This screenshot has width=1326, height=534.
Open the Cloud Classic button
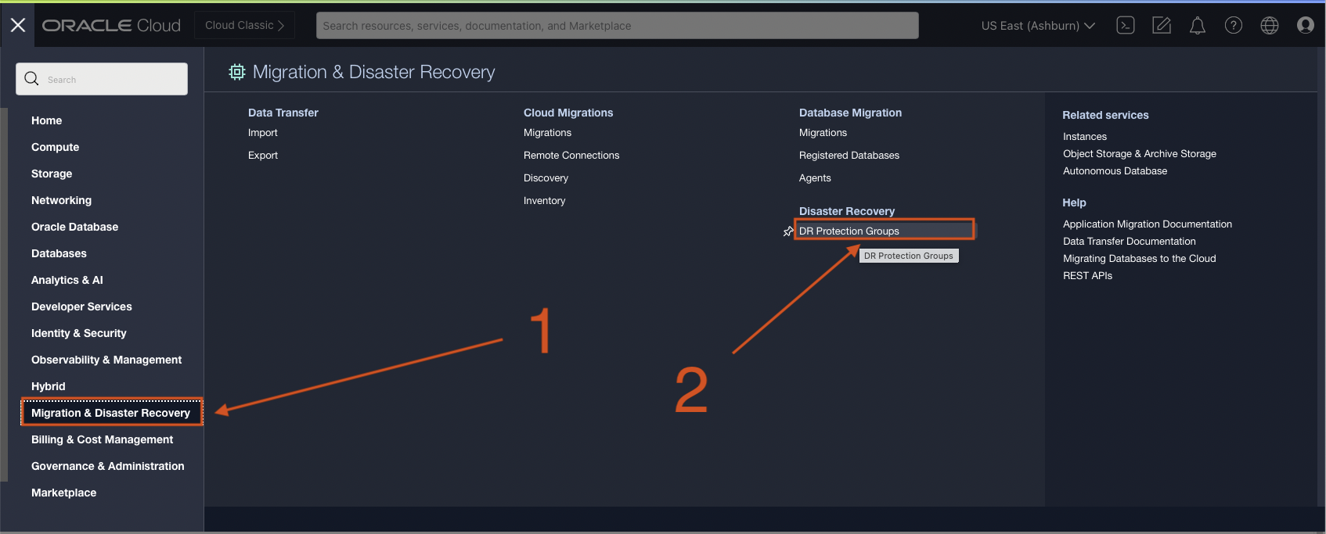click(244, 25)
